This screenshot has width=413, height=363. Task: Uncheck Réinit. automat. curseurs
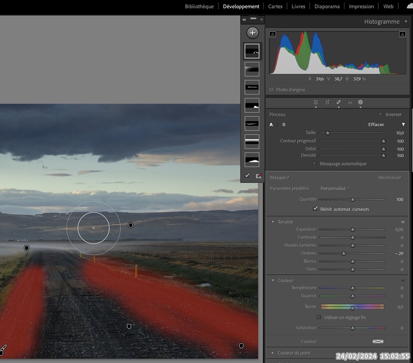pyautogui.click(x=315, y=209)
